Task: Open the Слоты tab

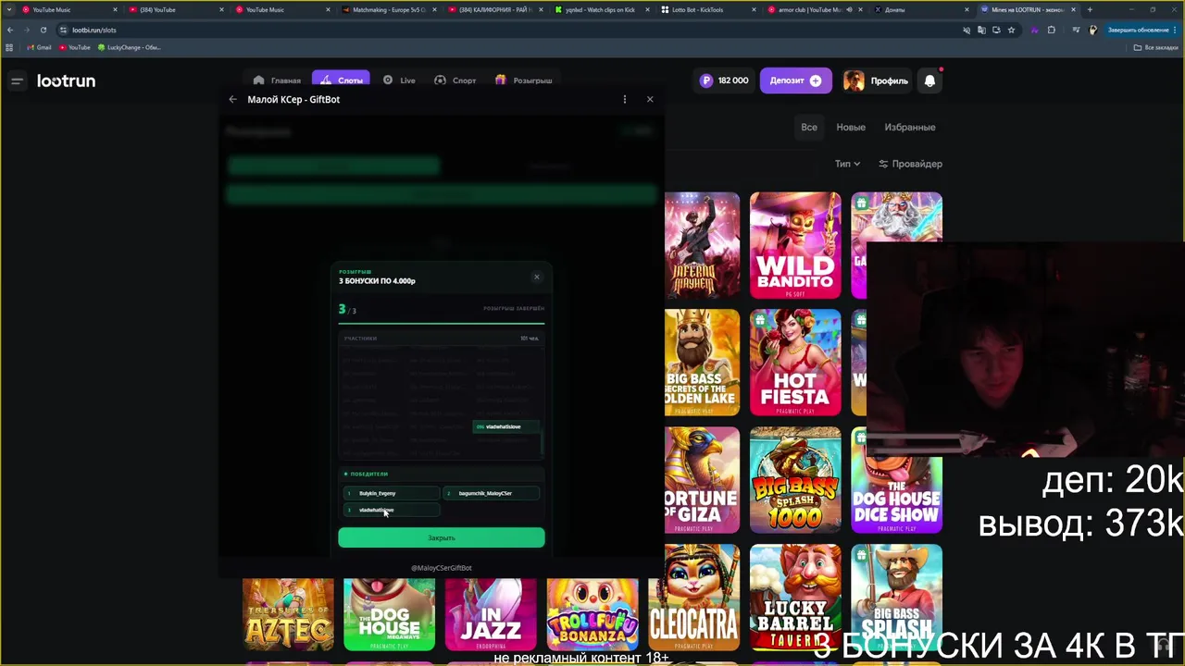Action: click(341, 80)
